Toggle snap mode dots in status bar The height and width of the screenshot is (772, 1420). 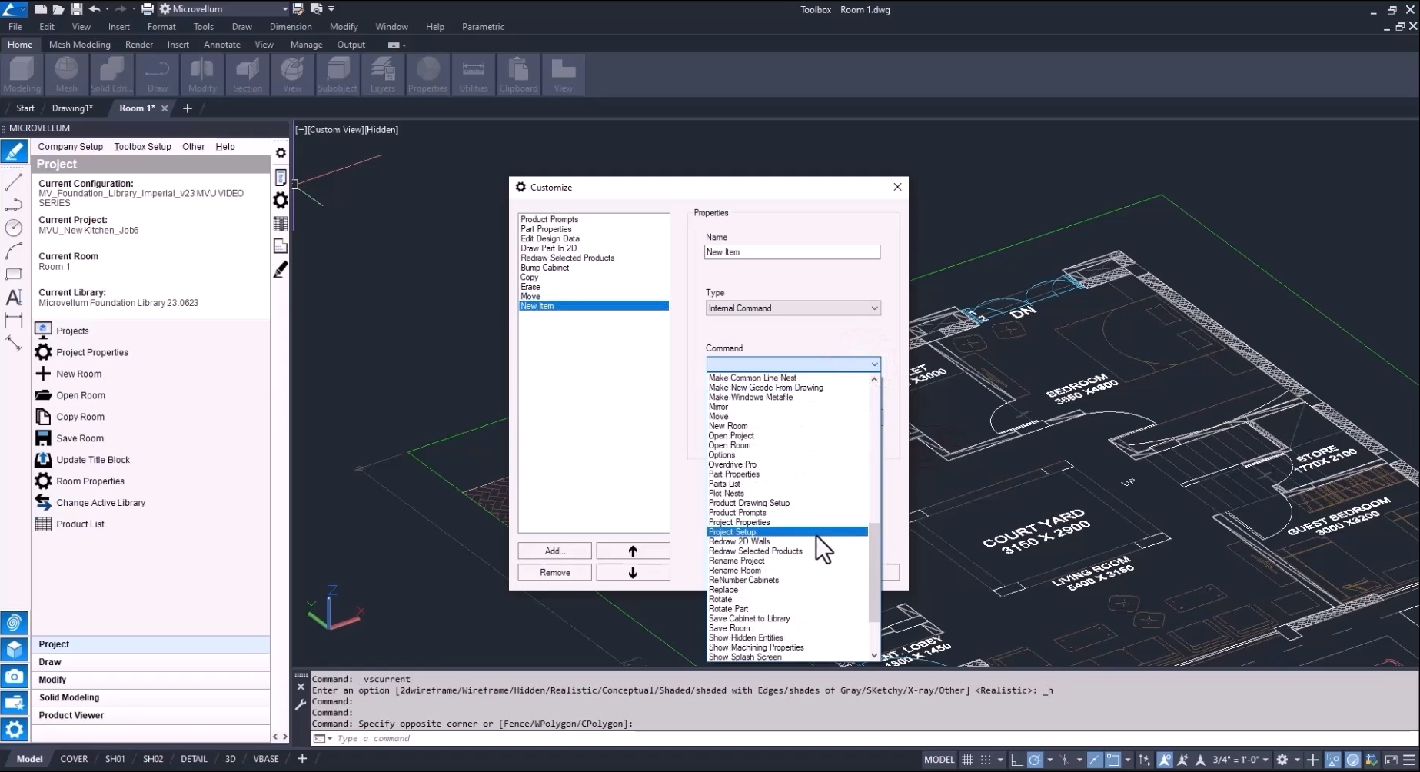coord(986,760)
